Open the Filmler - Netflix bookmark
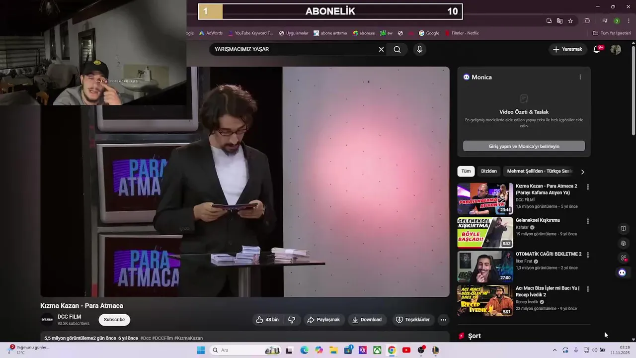This screenshot has height=358, width=636. (462, 33)
